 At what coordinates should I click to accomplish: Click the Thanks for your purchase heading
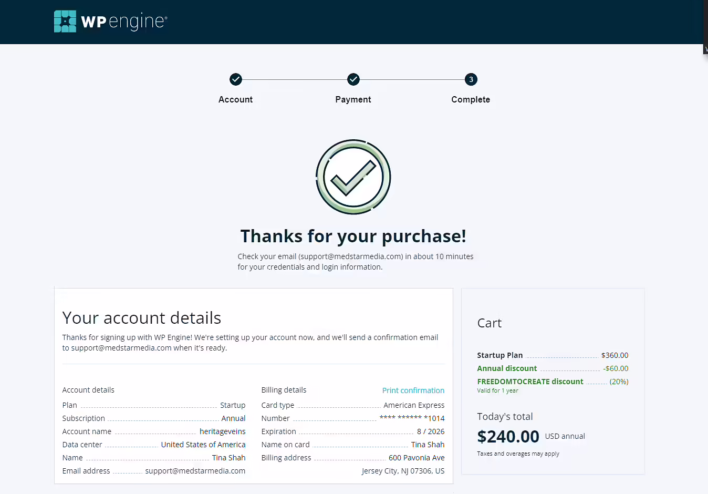click(x=353, y=236)
